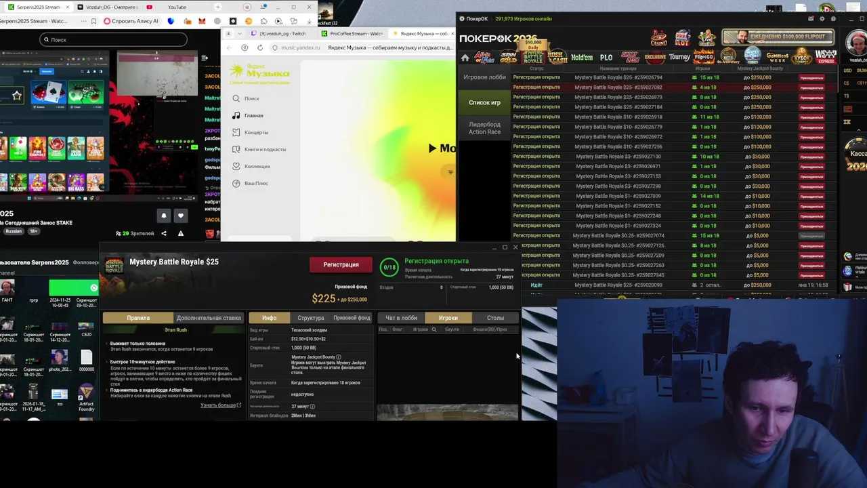Open Игровое лобби section
Image resolution: width=867 pixels, height=488 pixels.
[484, 77]
